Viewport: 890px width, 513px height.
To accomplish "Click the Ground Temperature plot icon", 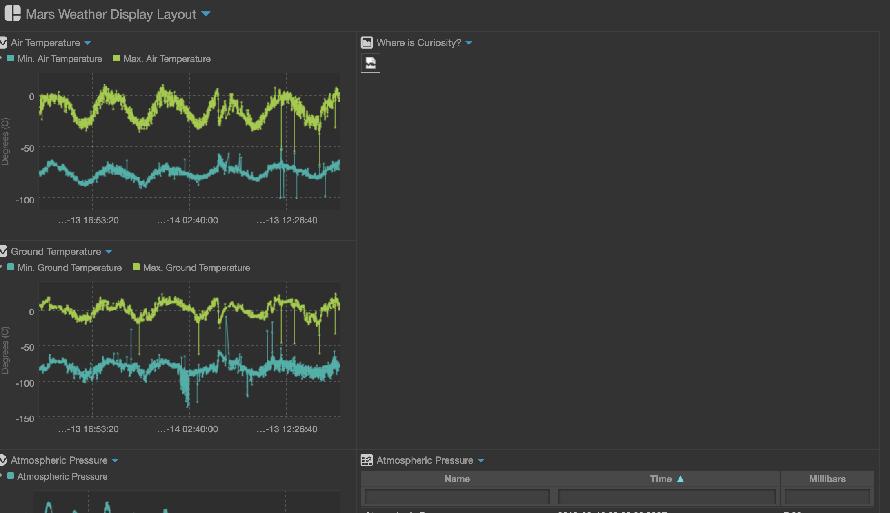I will tap(3, 251).
